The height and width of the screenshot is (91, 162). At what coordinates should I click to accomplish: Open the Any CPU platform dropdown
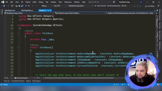pos(60,6)
